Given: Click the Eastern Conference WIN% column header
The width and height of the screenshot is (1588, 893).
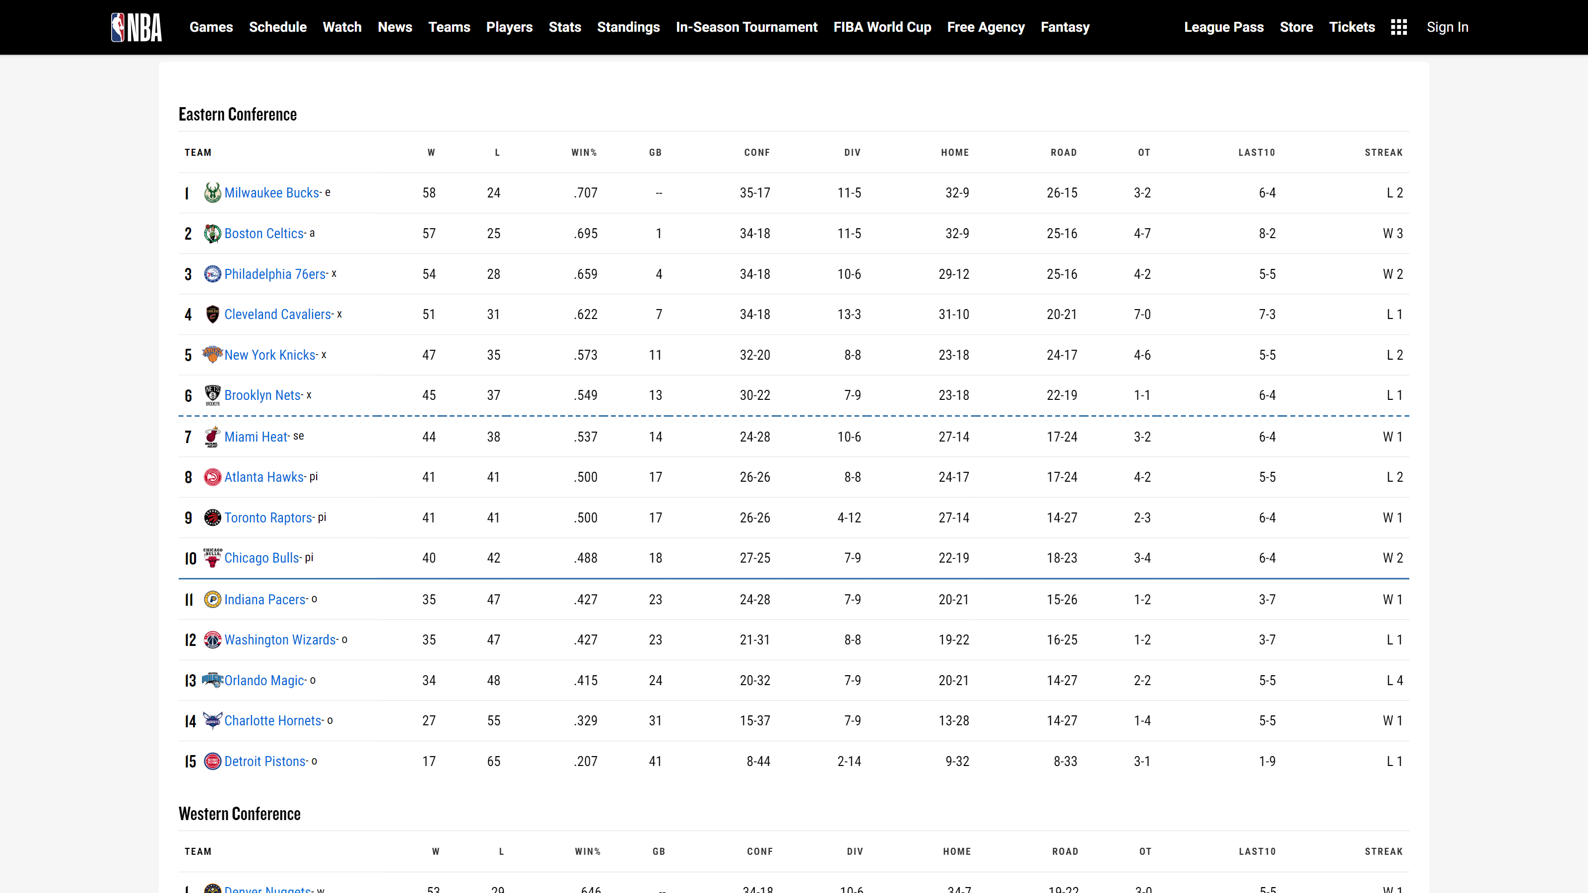Looking at the screenshot, I should [584, 152].
